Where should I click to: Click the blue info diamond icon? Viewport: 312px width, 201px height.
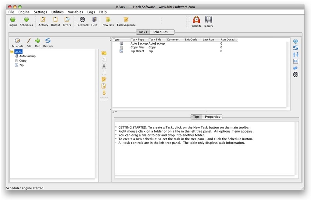point(296,41)
